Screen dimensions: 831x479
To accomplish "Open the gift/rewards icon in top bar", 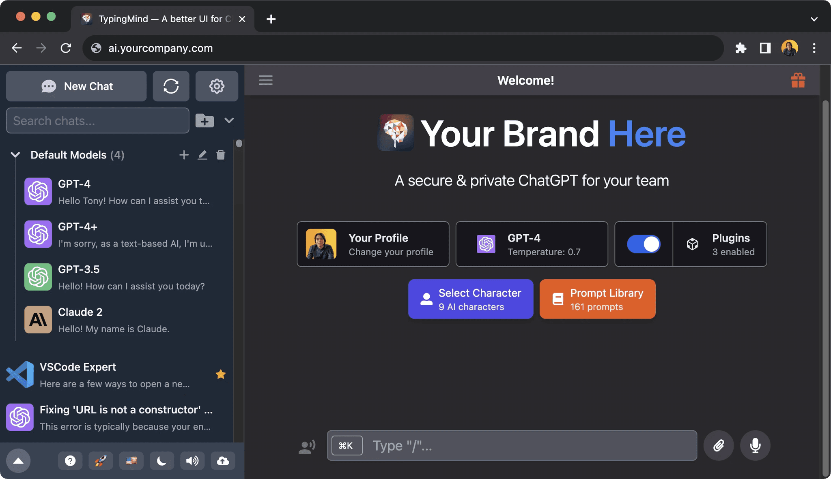I will coord(798,80).
